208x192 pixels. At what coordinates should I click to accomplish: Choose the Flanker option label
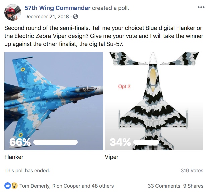click(x=14, y=157)
